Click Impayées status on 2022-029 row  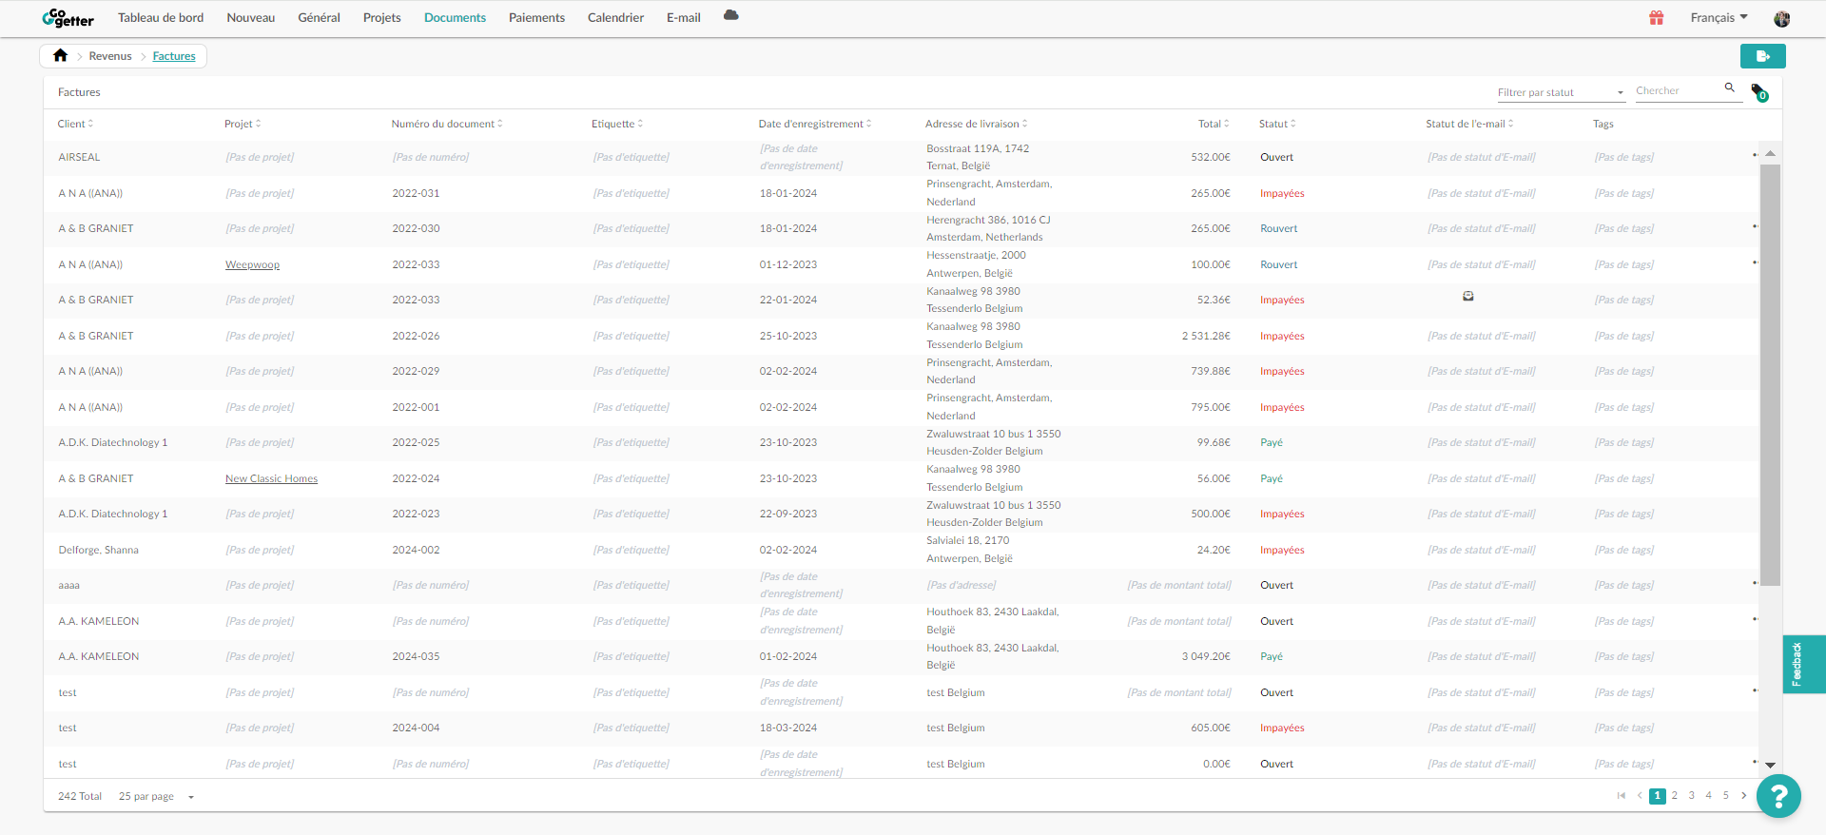[1282, 371]
